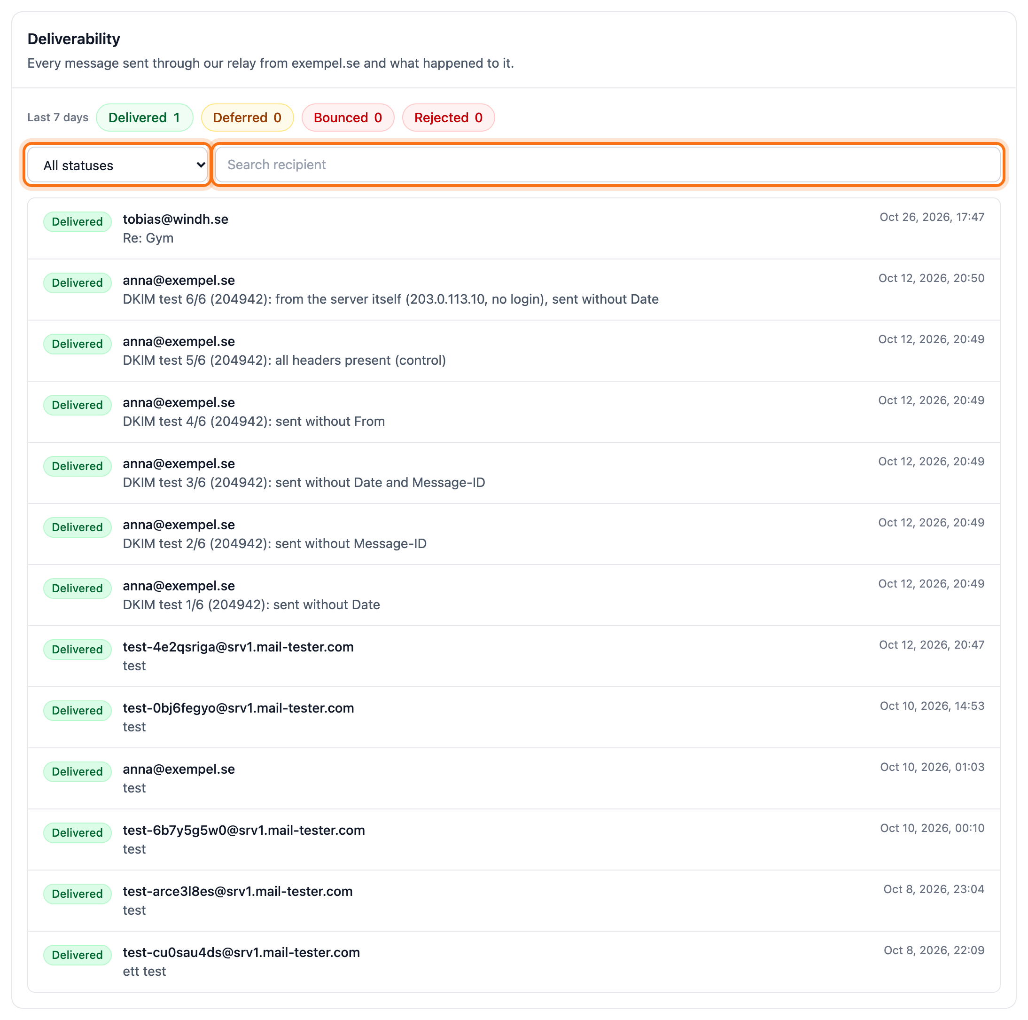
Task: Select the Delivered 1 filter pill
Action: [x=144, y=118]
